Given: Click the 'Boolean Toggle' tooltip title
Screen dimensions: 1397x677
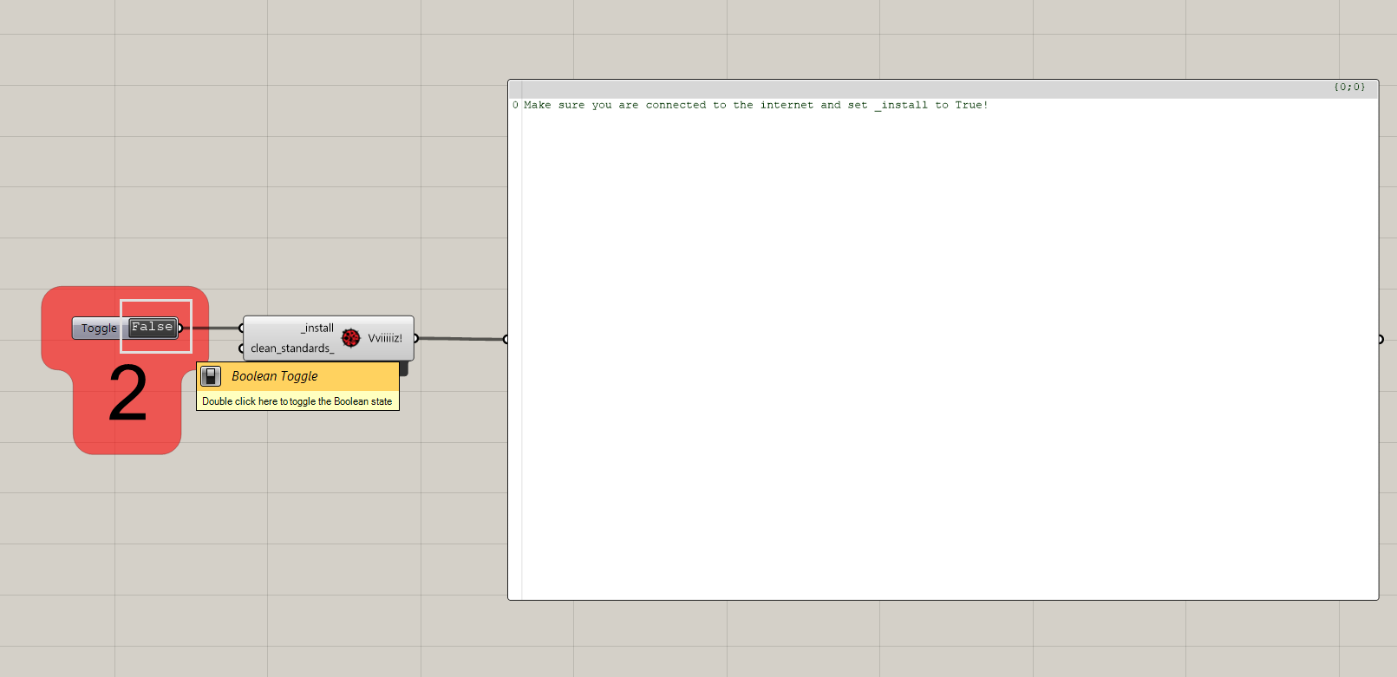Looking at the screenshot, I should click(x=275, y=376).
